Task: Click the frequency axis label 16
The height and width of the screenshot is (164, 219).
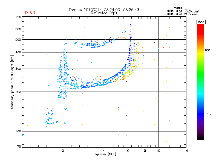Action: pos(186,151)
